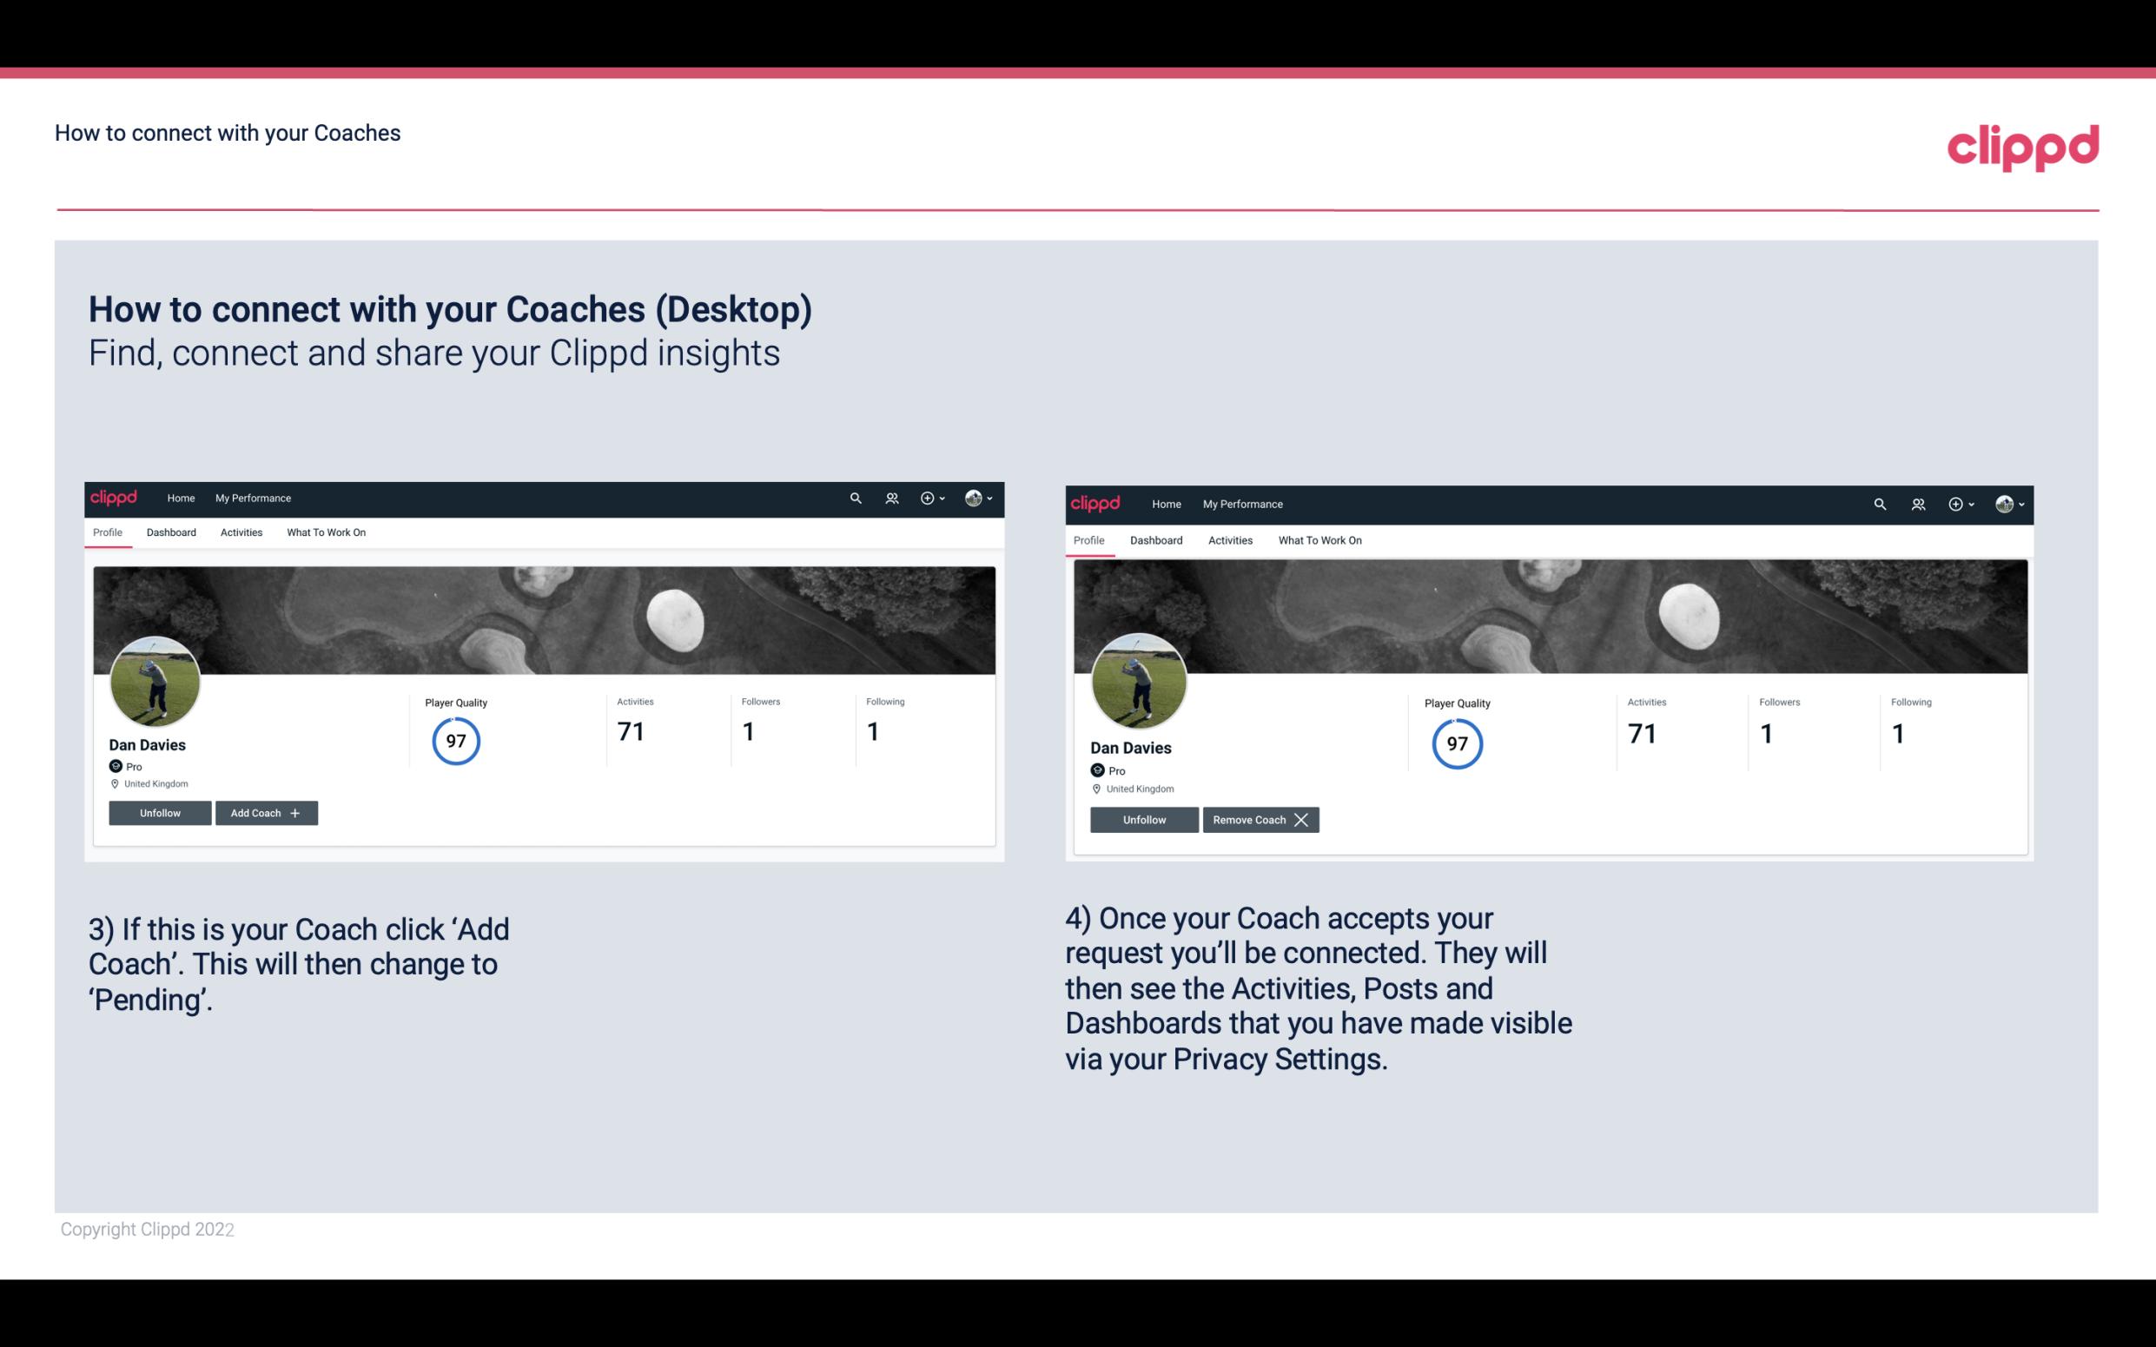The height and width of the screenshot is (1347, 2156).
Task: Click 'Add Coach' button on left screenshot
Action: click(264, 813)
